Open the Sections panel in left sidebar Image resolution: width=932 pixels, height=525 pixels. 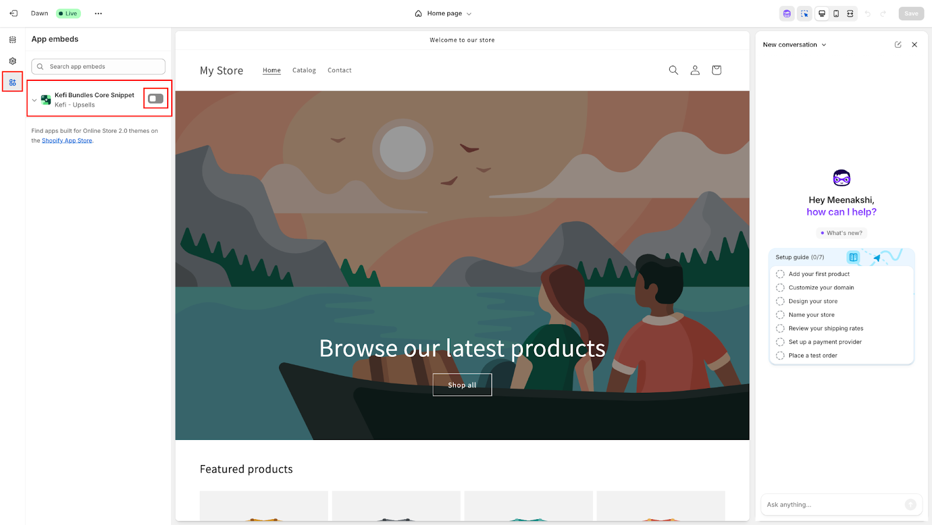tap(13, 40)
